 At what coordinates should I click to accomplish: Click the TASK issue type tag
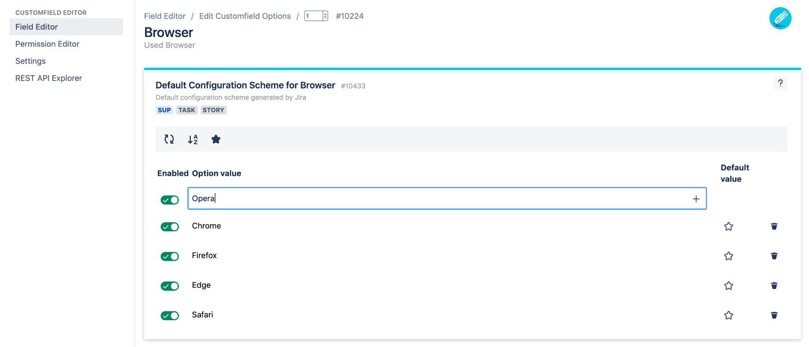[186, 110]
